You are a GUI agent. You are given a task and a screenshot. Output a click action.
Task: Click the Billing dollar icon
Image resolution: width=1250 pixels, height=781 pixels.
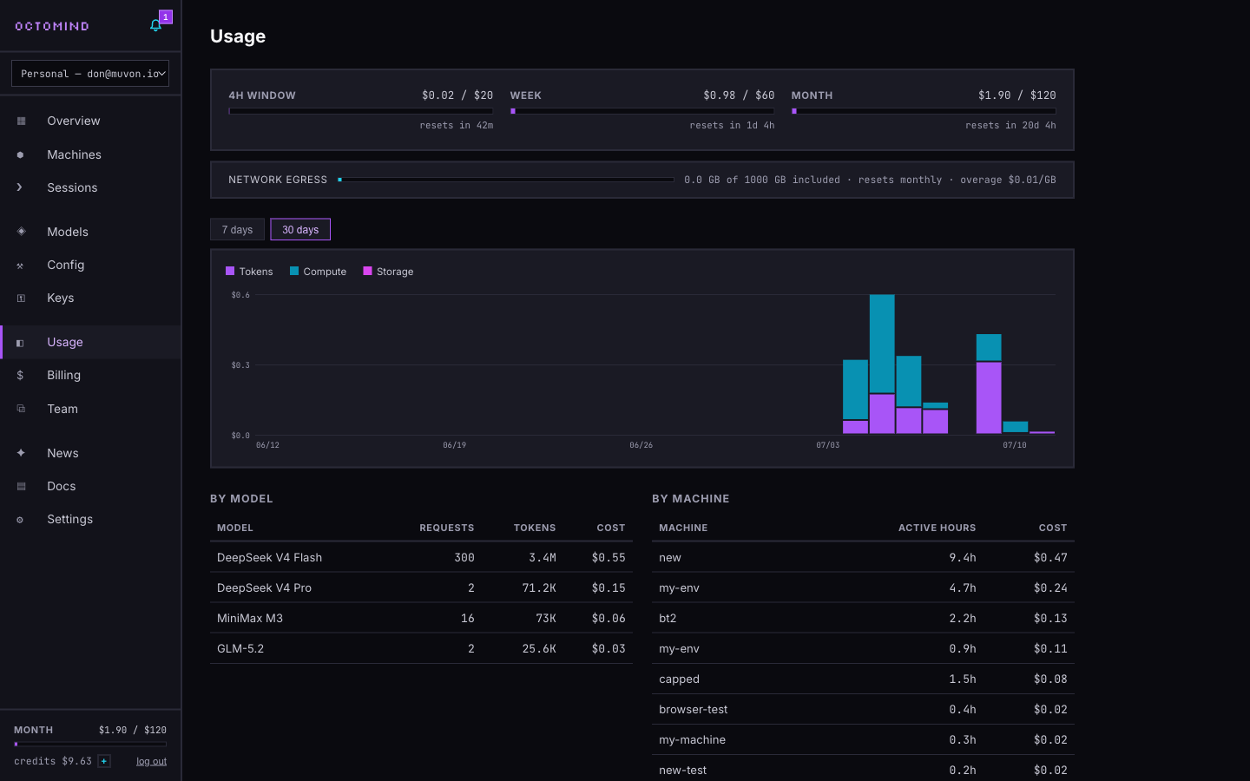[x=21, y=375]
